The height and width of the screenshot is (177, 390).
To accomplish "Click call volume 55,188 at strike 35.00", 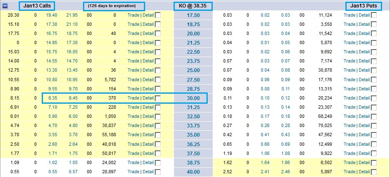I will (x=109, y=135).
